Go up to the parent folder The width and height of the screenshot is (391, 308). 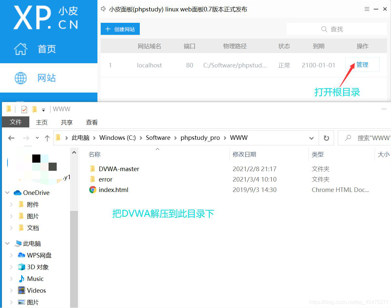coord(47,138)
